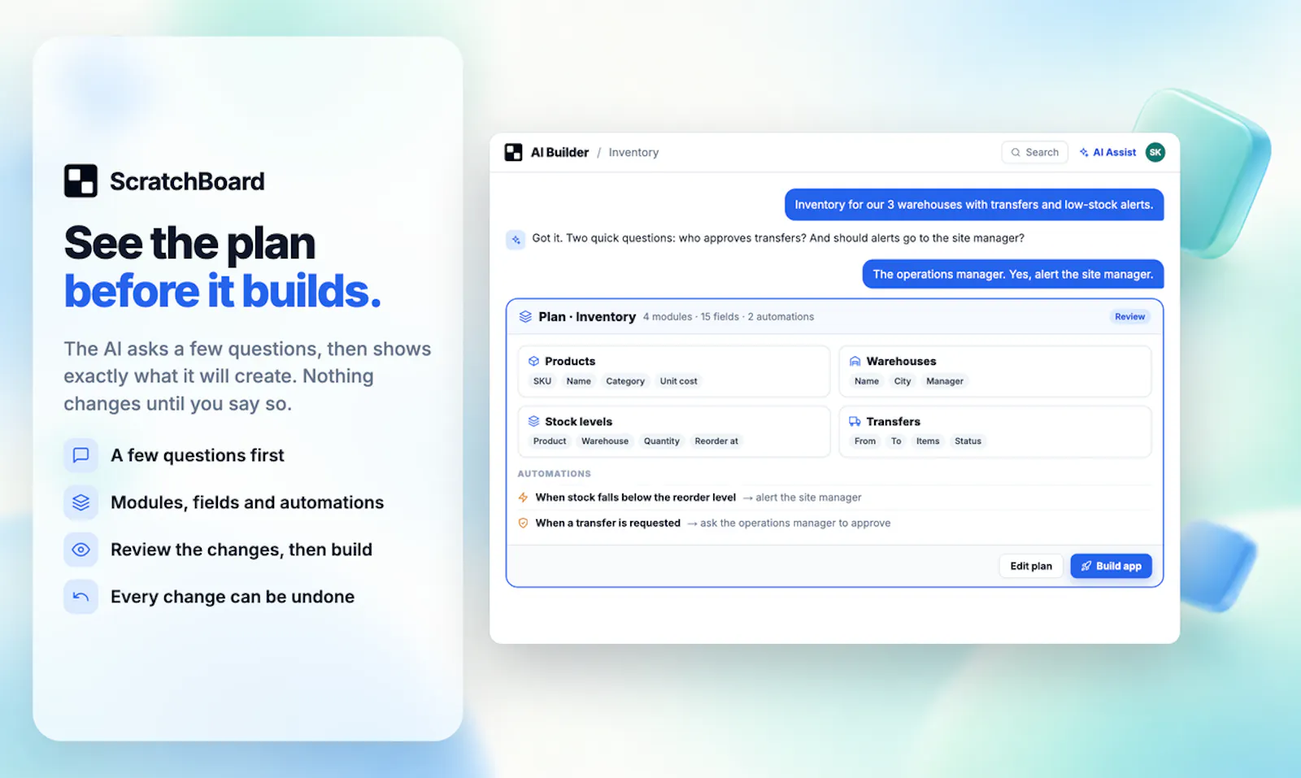Click the layers icon beside Modules, fields and automations
Image resolution: width=1301 pixels, height=778 pixels.
coord(80,502)
